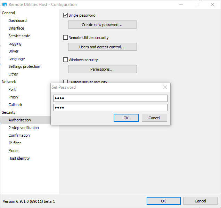Image resolution: width=221 pixels, height=208 pixels.
Task: Open the Host identity page
Action: click(x=19, y=158)
